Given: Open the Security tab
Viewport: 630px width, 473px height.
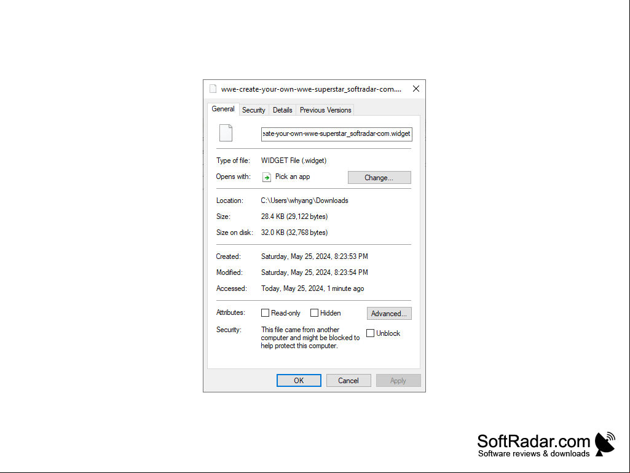Looking at the screenshot, I should [253, 110].
